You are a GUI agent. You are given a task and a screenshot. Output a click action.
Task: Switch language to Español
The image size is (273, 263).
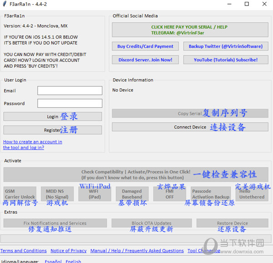(x=53, y=261)
